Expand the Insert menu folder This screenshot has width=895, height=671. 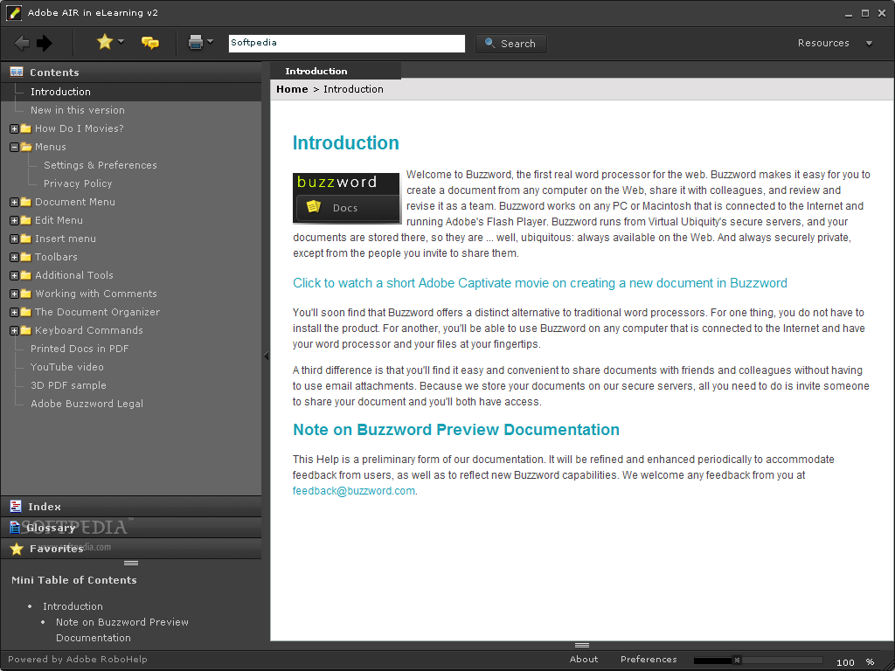14,239
